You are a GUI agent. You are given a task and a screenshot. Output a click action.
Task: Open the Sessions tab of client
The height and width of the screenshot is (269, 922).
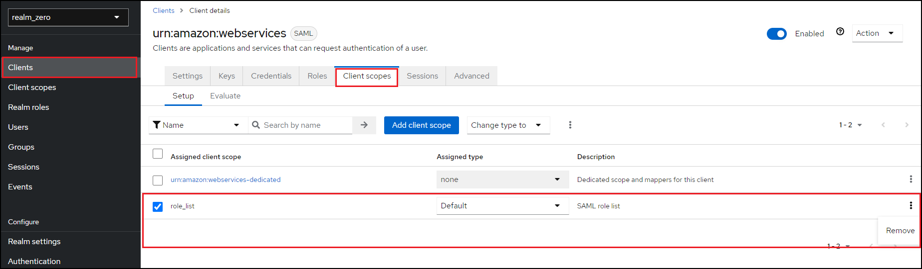pos(422,76)
